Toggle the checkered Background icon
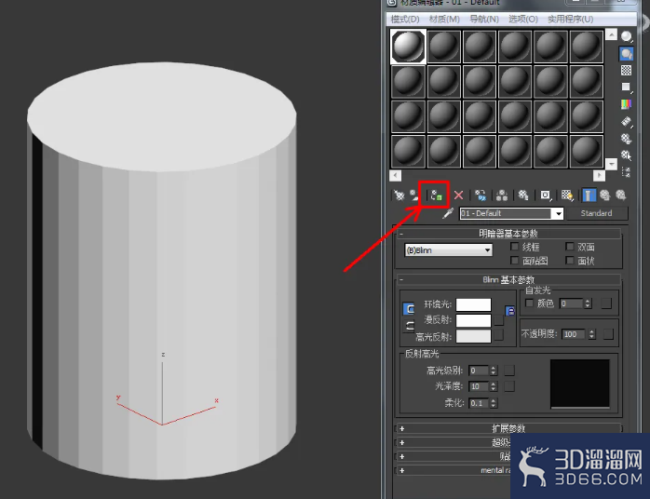Image resolution: width=650 pixels, height=499 pixels. (627, 71)
